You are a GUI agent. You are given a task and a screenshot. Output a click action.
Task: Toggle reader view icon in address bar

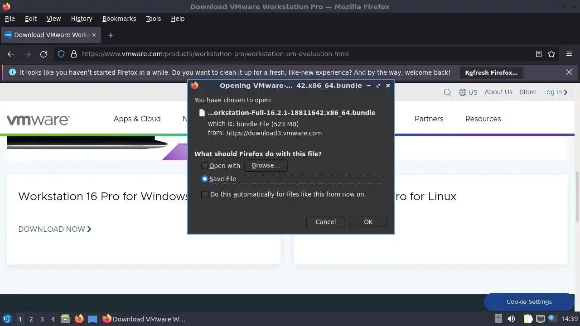click(539, 54)
